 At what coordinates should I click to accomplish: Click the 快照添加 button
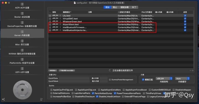(53, 70)
